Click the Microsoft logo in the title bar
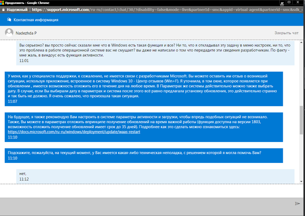305x216 pixels. (2, 3)
